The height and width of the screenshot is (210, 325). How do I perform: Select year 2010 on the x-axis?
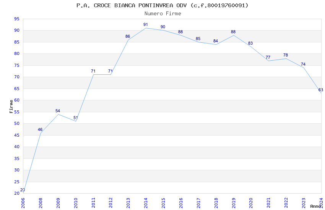tap(76, 203)
